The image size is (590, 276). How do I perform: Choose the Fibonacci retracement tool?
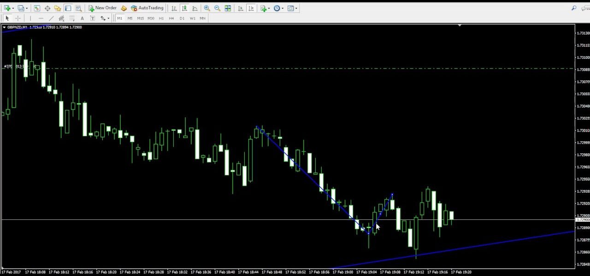(72, 18)
